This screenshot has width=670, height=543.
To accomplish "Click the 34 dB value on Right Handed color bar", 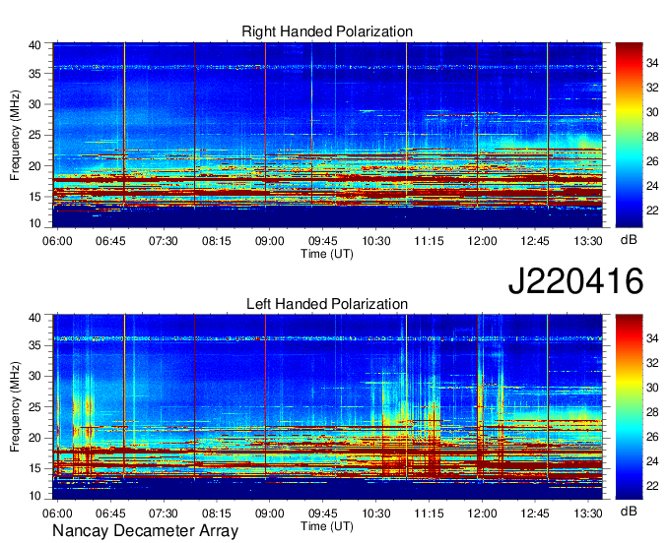I will (652, 63).
